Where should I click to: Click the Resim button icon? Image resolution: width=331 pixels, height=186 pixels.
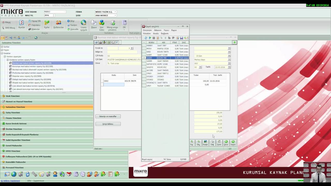pyautogui.click(x=205, y=143)
